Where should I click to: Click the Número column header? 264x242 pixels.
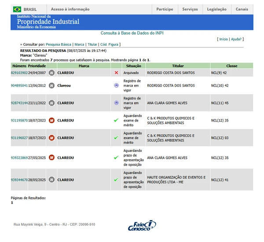pyautogui.click(x=19, y=66)
